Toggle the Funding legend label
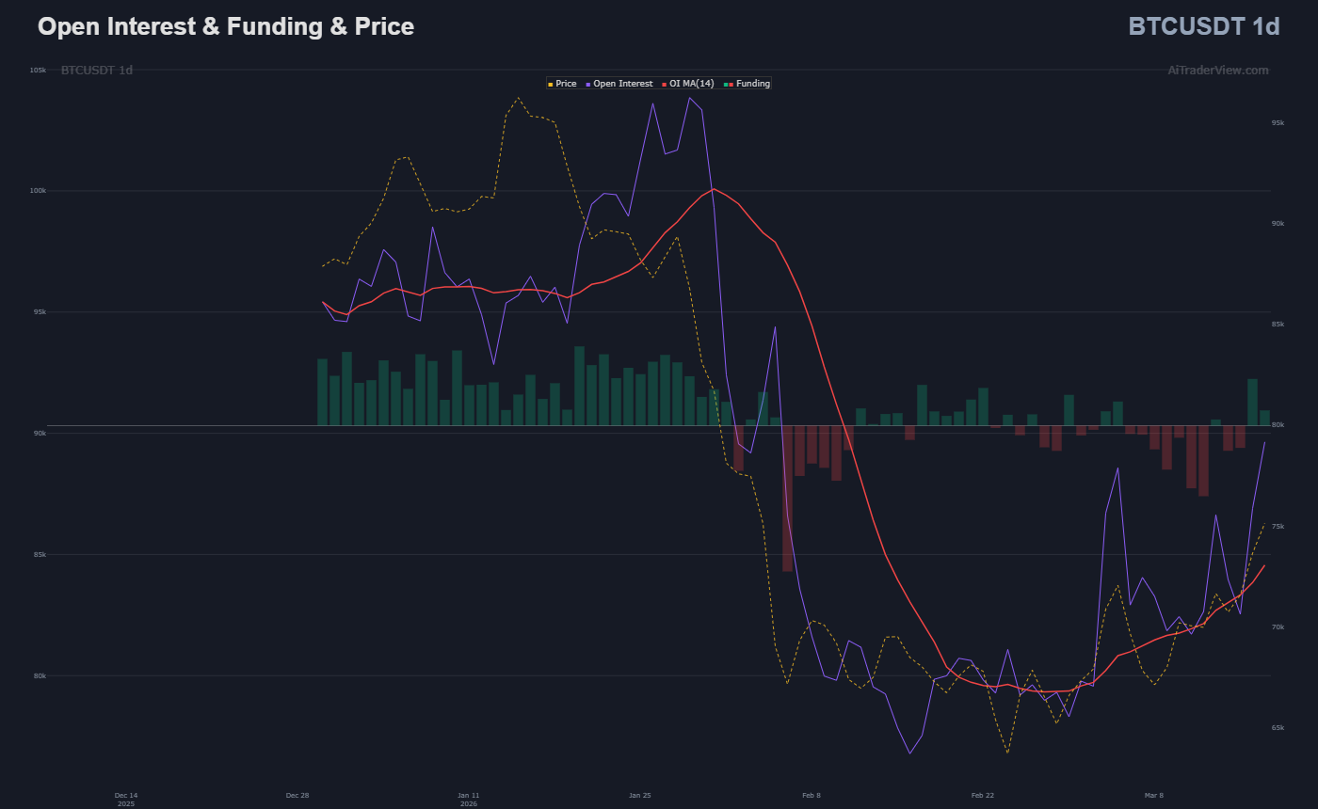Screen dimensions: 1318x809 753,84
